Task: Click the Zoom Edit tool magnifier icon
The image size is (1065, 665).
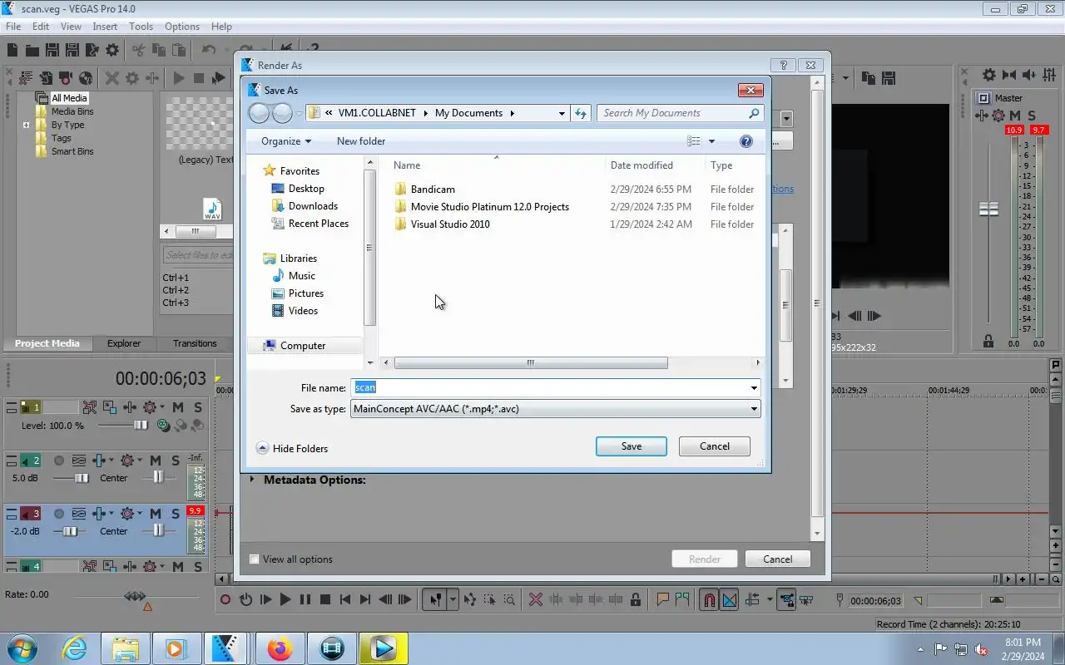Action: point(509,599)
